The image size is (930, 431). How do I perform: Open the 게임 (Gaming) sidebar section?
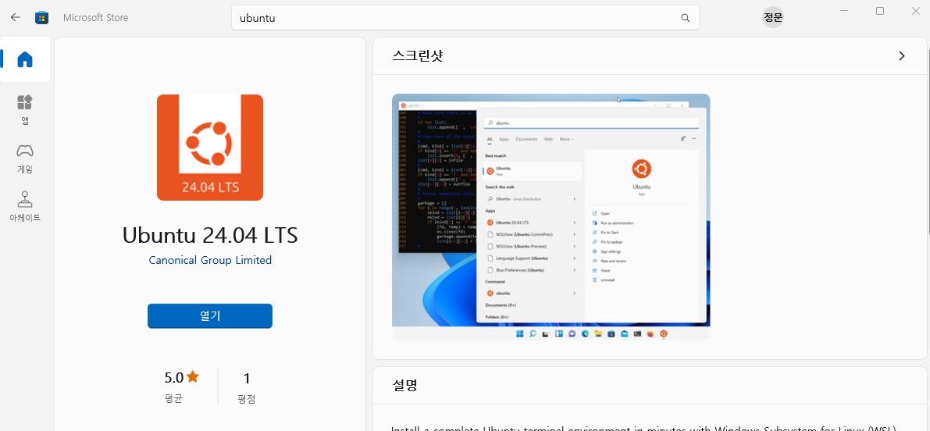pyautogui.click(x=25, y=159)
